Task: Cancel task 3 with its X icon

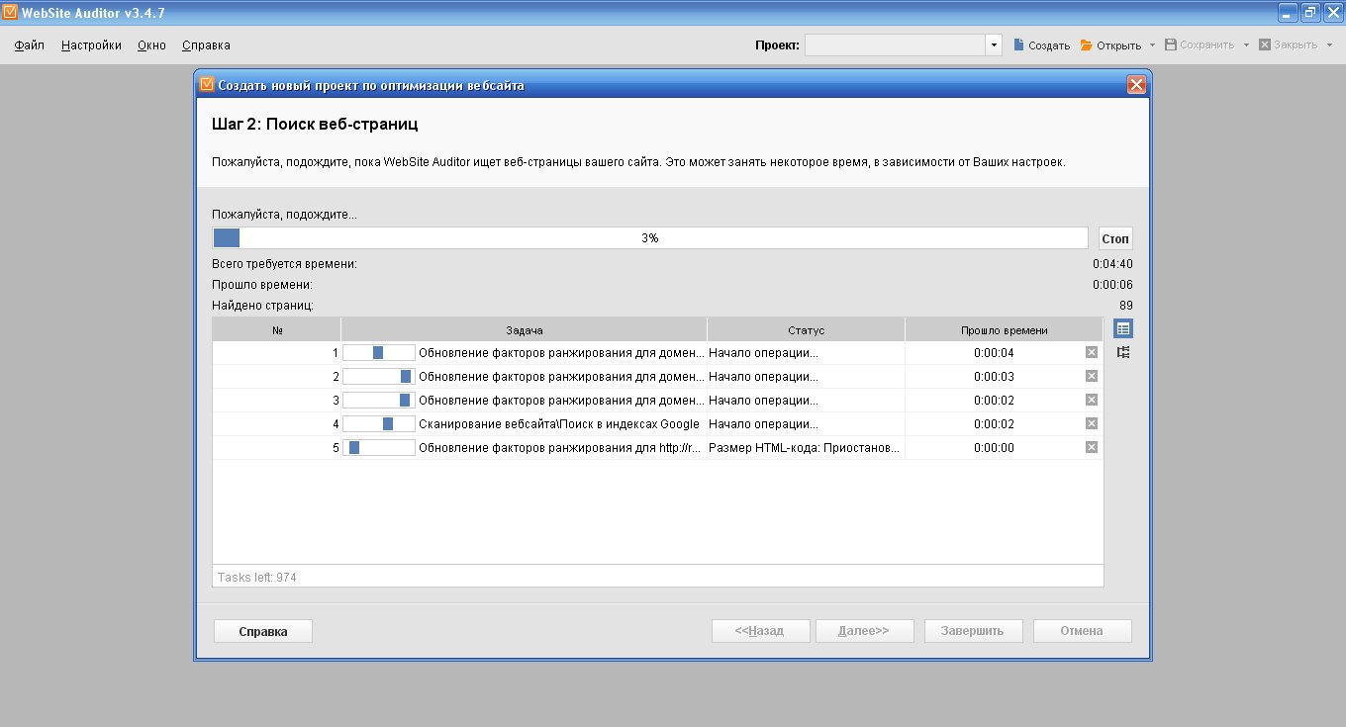Action: pyautogui.click(x=1092, y=400)
